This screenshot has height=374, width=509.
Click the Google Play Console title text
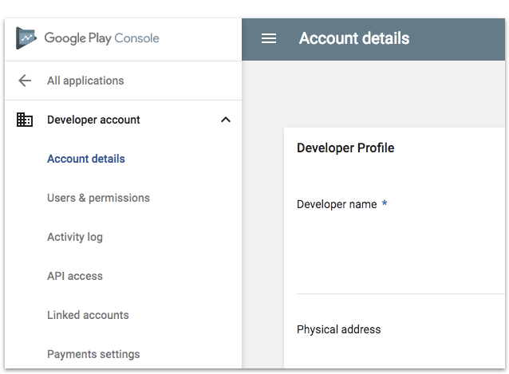click(101, 38)
